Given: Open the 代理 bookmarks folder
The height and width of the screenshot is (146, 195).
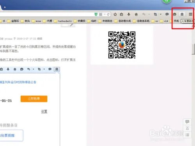Looking at the screenshot, I should 48,21.
